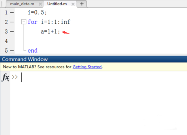Set breakpoint dash on line 3
The image size is (187, 135).
pyautogui.click(x=12, y=32)
